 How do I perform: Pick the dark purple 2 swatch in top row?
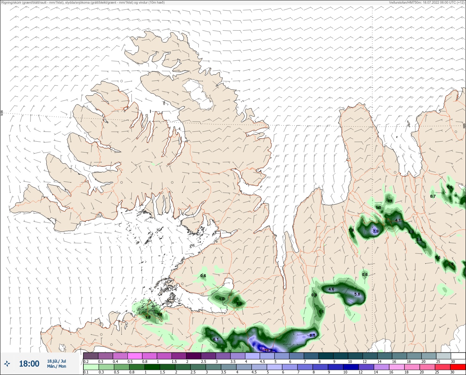pos(193,356)
